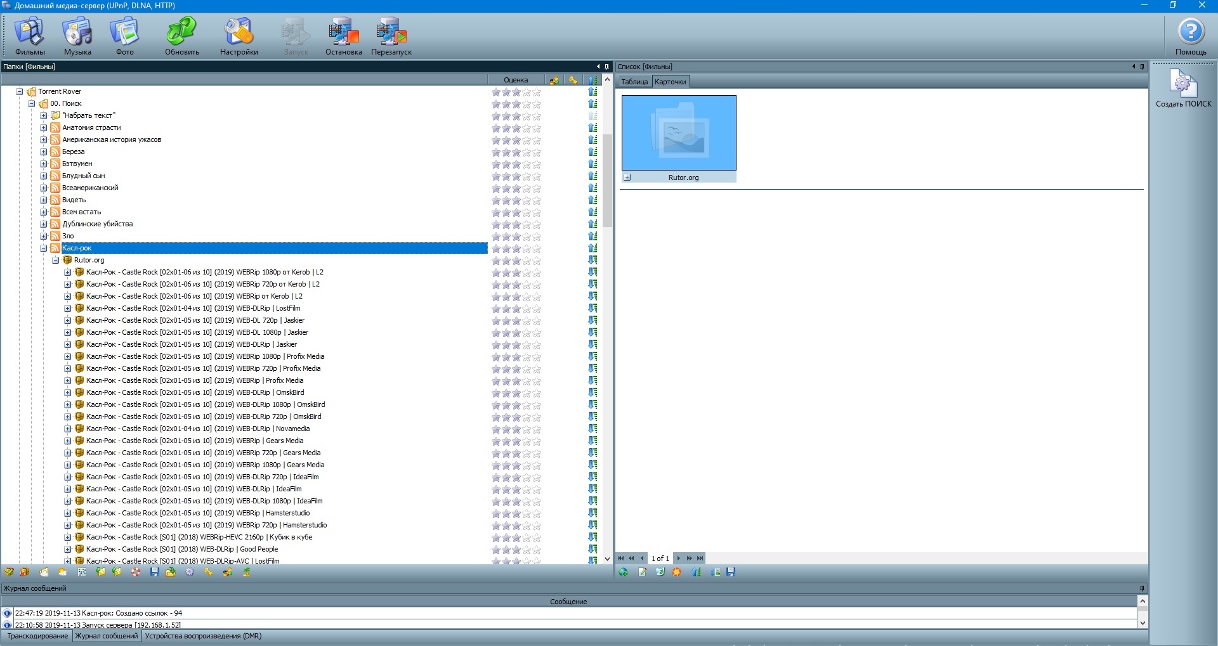Open the Фото (Photo) section
The image size is (1218, 646).
pos(124,36)
